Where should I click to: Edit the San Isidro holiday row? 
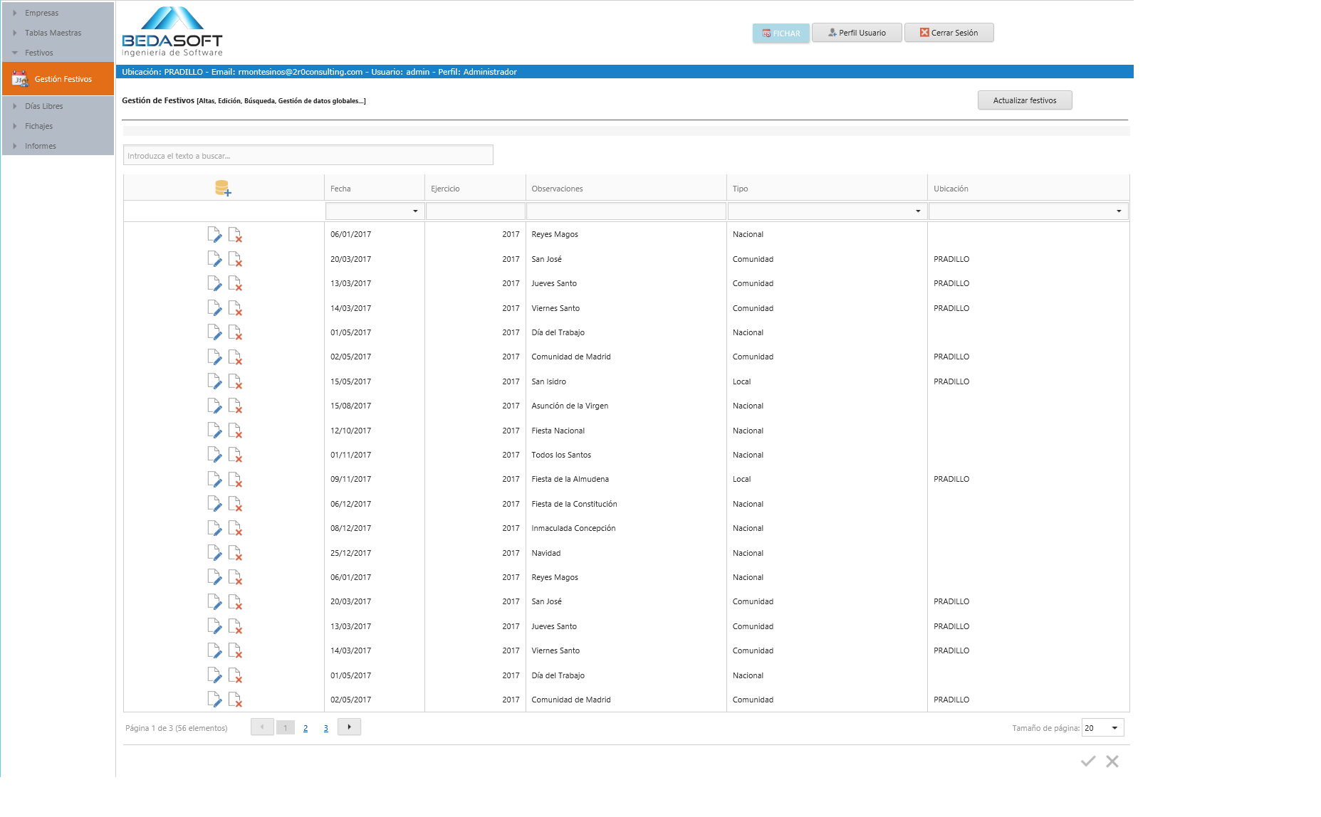point(214,381)
